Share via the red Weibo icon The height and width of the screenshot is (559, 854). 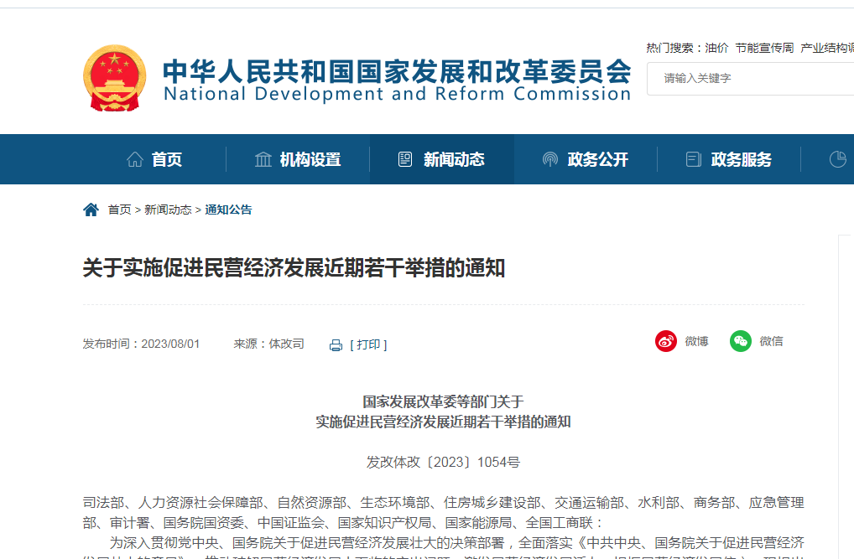[666, 341]
